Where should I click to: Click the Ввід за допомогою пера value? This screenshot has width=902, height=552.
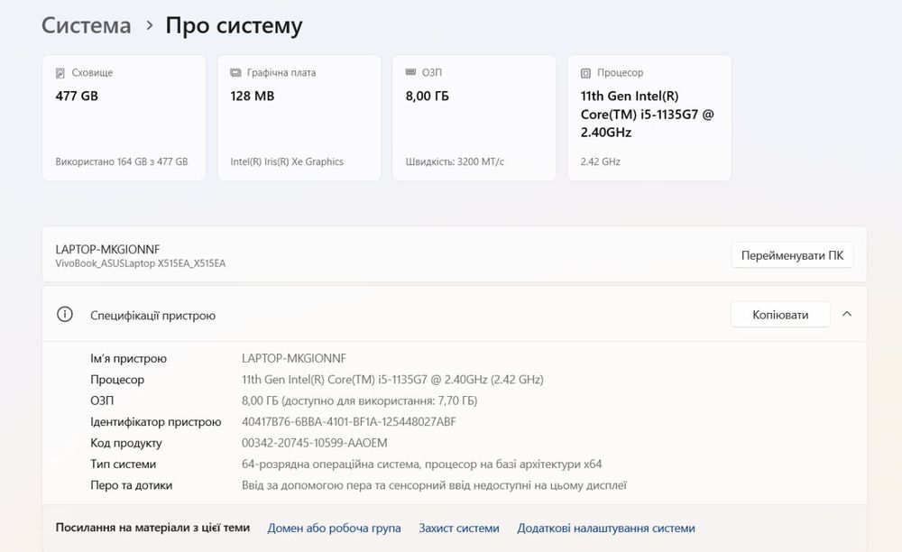pos(434,485)
